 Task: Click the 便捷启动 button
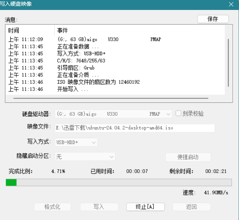tap(188, 157)
